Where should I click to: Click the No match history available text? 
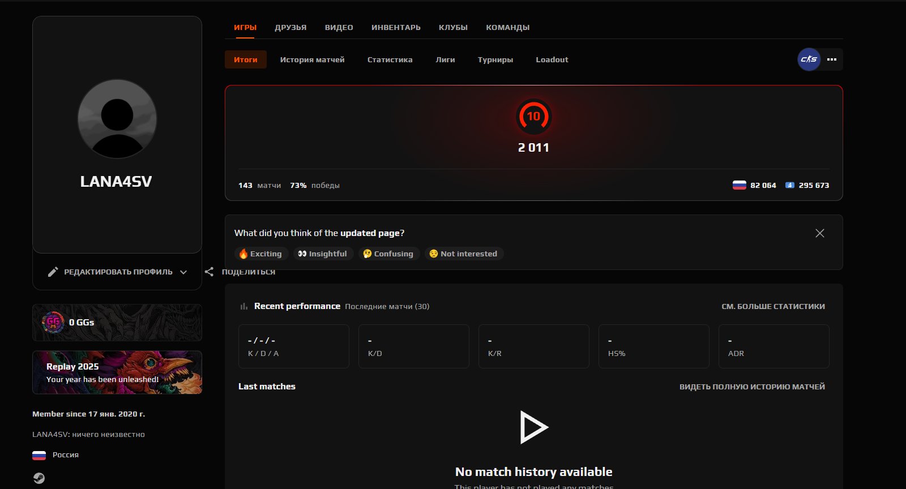[534, 471]
